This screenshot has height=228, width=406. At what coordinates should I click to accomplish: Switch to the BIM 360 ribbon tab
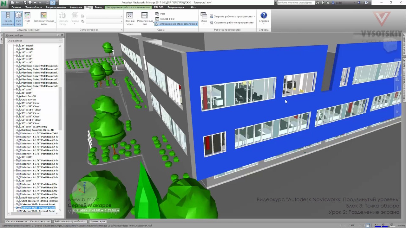coord(158,7)
